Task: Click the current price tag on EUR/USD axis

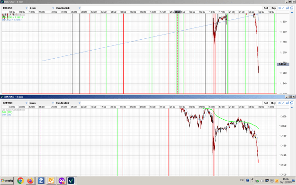Action: [283, 64]
